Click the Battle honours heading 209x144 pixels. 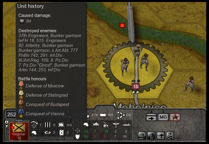tap(32, 79)
